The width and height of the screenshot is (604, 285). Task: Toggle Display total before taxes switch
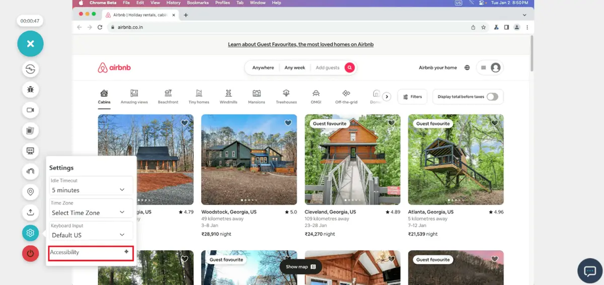(x=492, y=97)
